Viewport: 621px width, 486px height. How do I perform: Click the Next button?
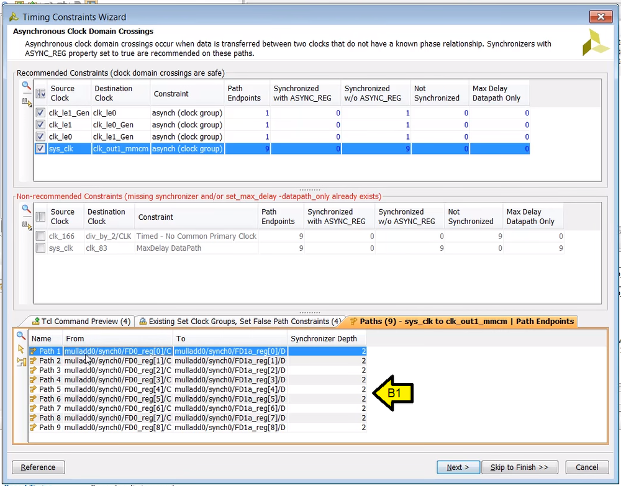point(458,467)
